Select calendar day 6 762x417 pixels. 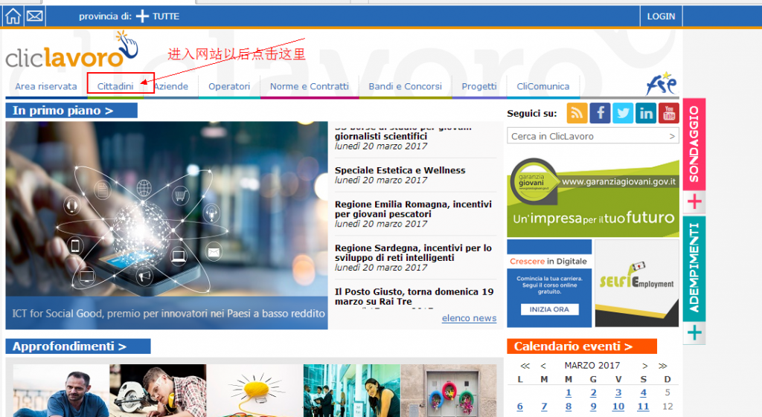pyautogui.click(x=520, y=407)
